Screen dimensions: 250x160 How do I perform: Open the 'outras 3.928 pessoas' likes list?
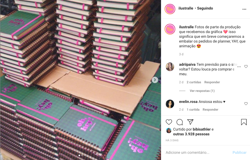click(x=191, y=134)
